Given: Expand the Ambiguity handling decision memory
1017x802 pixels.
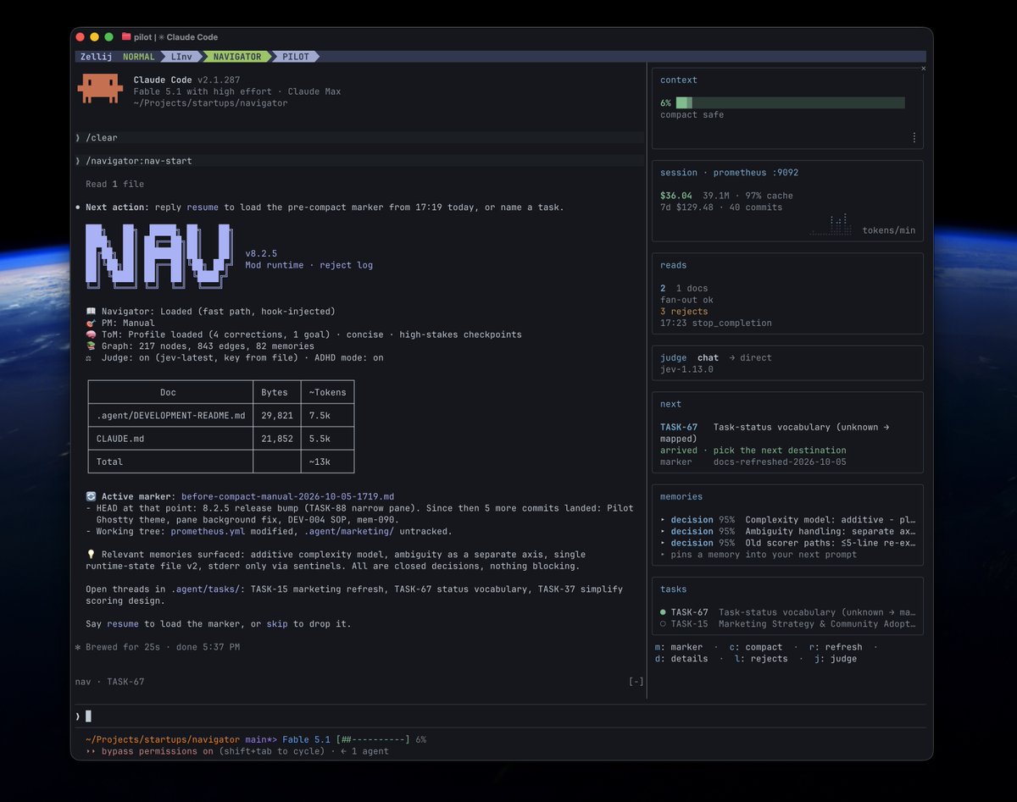Looking at the screenshot, I should click(788, 531).
